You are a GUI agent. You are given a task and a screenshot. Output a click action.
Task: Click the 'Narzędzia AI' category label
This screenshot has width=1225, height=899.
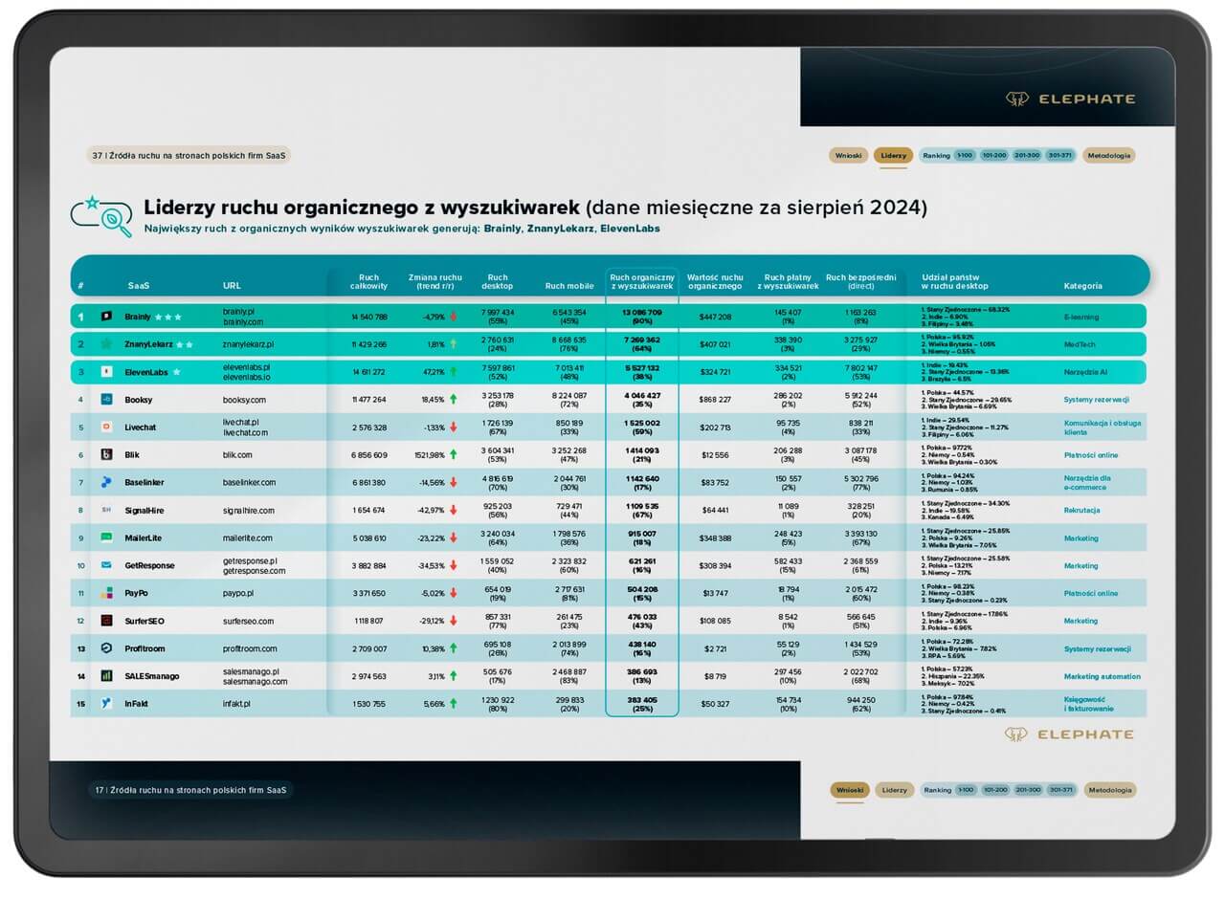(1085, 372)
